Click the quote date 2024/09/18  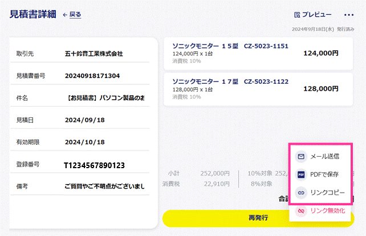click(x=85, y=120)
